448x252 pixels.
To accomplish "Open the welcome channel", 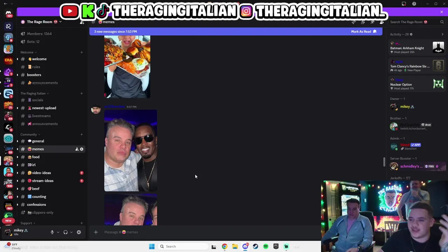I will 52,59.
